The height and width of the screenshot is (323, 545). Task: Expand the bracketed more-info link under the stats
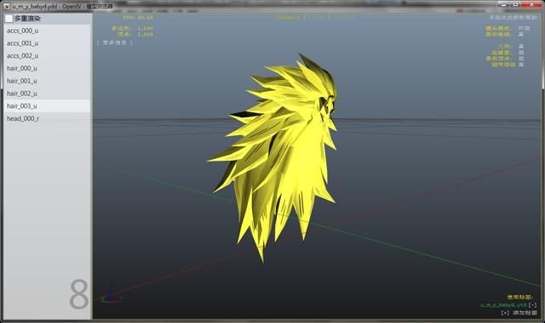click(x=114, y=42)
